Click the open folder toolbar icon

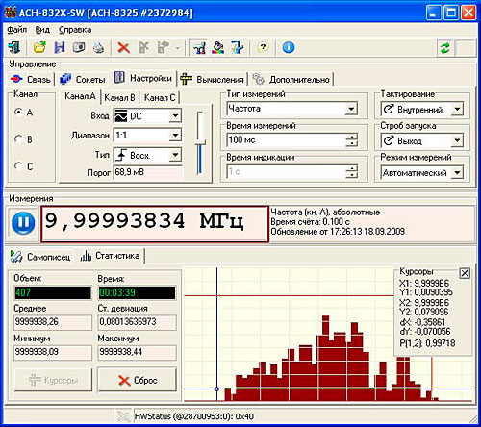point(39,47)
